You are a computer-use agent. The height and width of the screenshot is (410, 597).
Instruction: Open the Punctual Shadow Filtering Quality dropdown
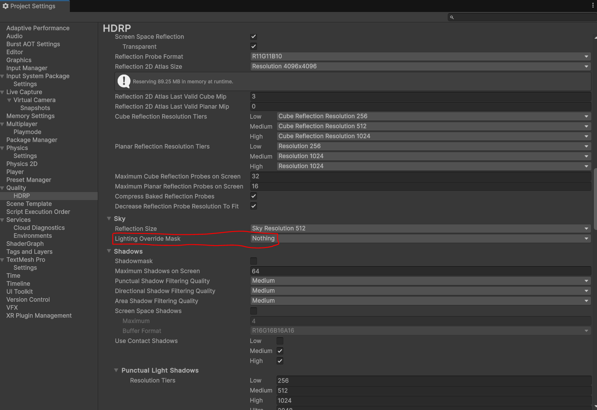tap(419, 281)
